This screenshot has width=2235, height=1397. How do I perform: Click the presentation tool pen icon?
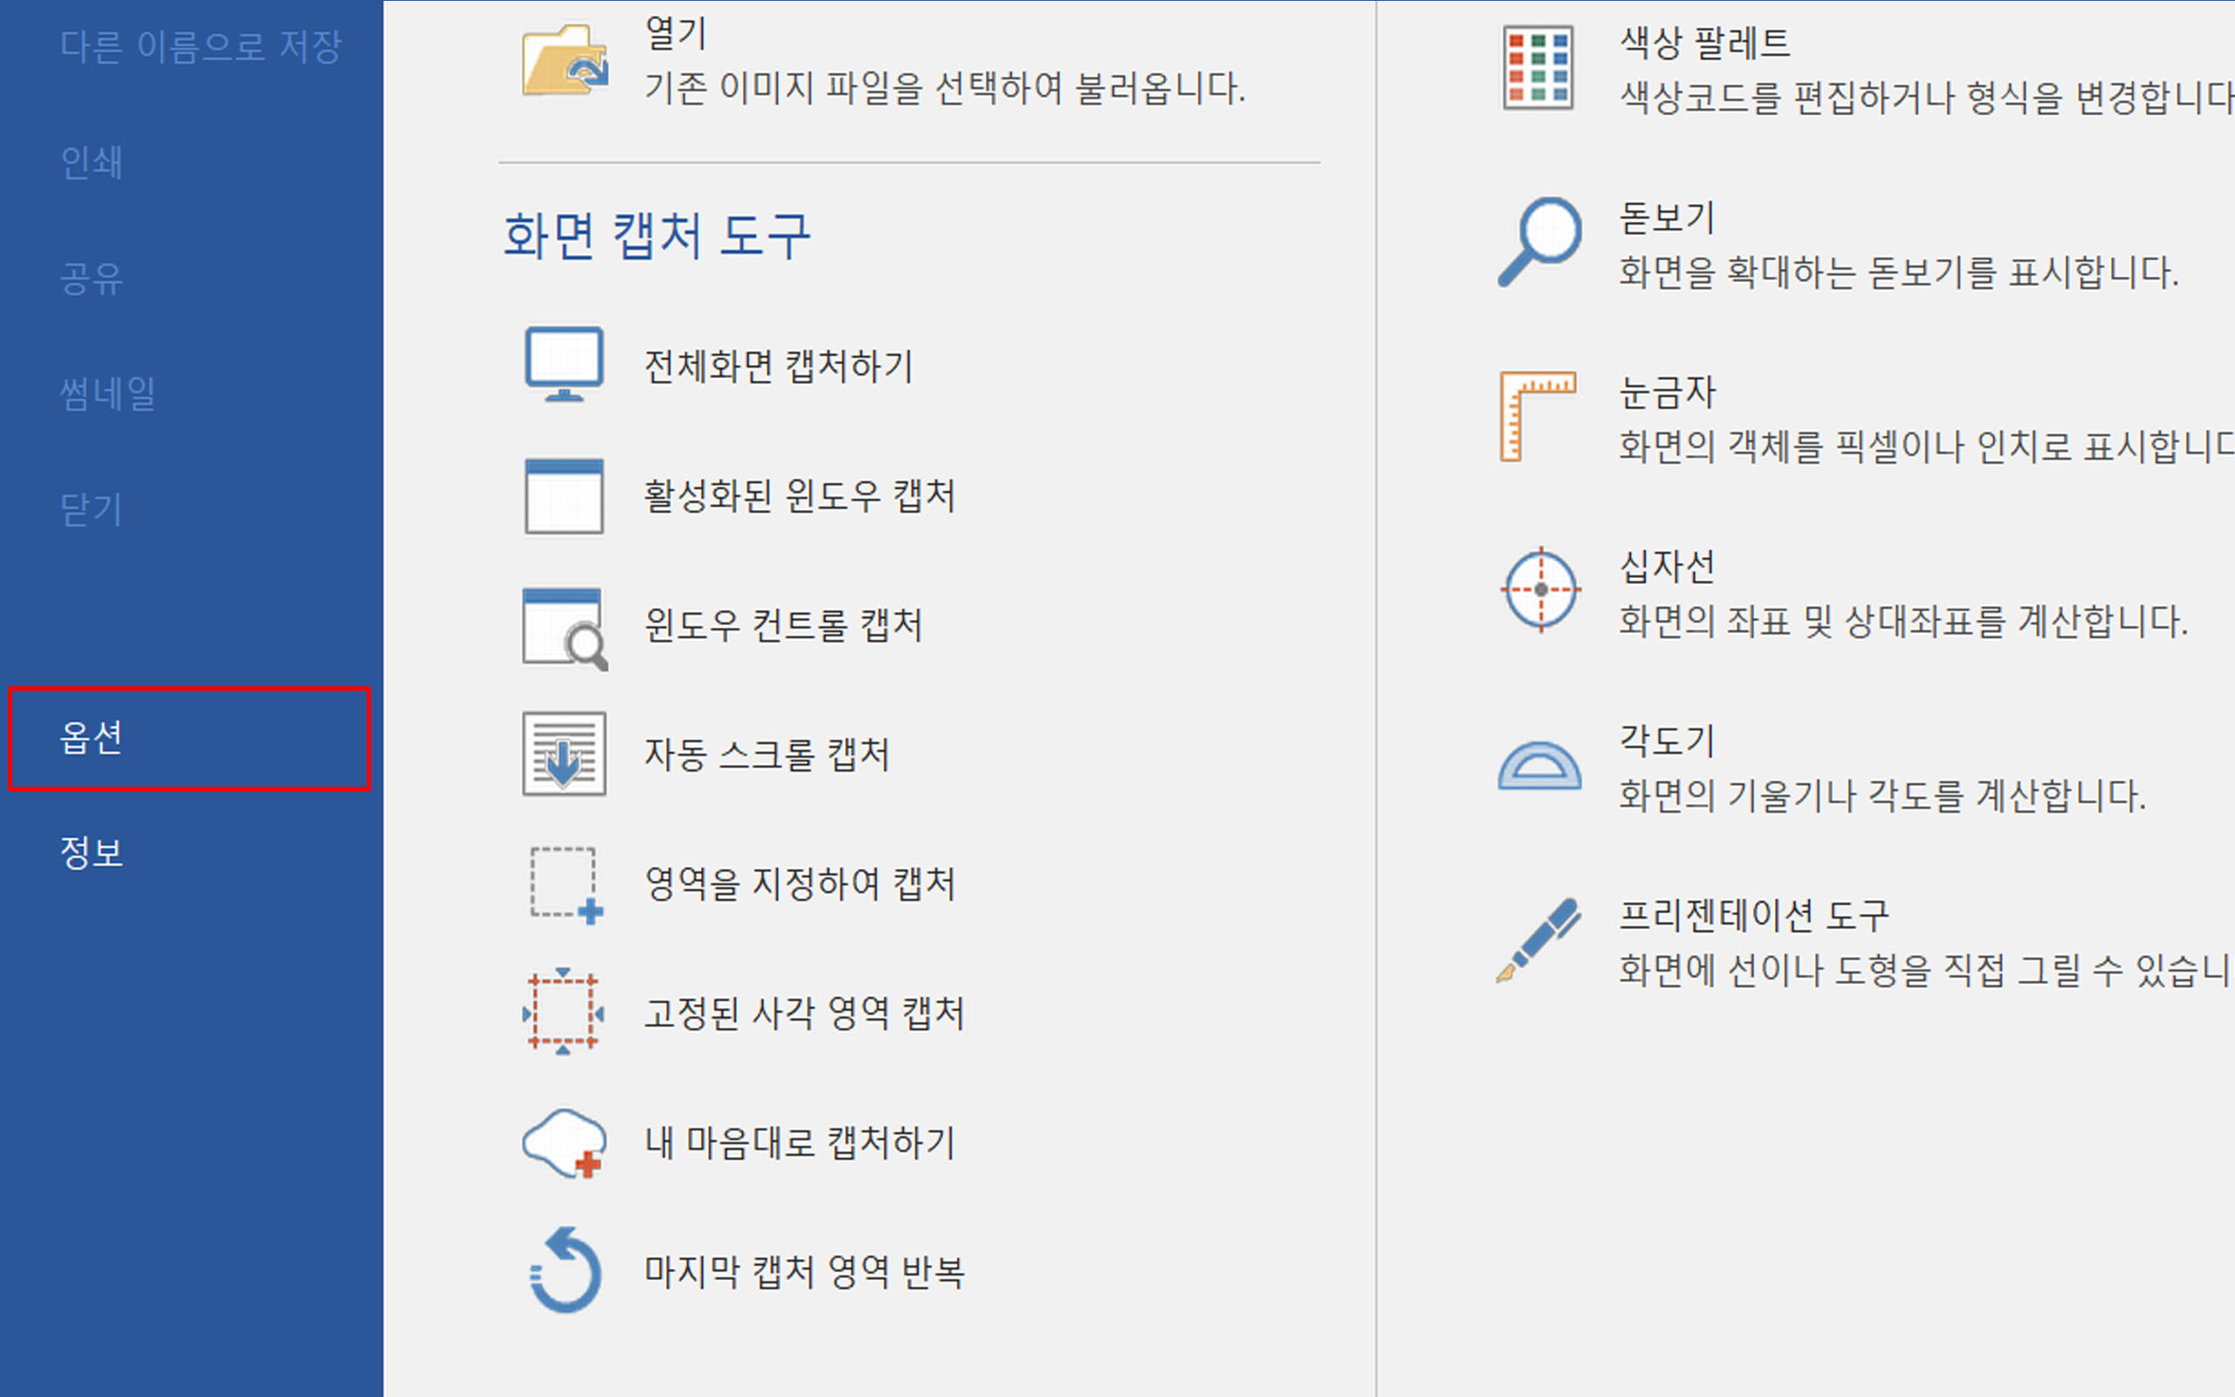pyautogui.click(x=1539, y=939)
